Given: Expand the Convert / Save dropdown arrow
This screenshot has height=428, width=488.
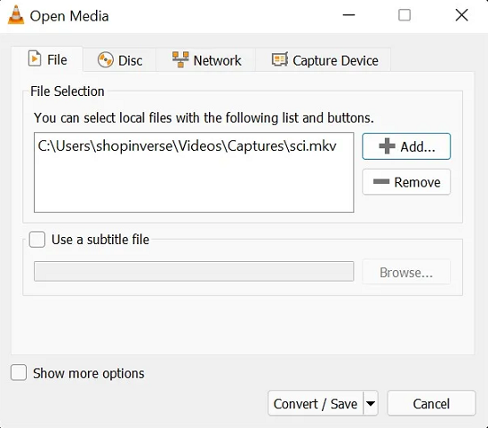Looking at the screenshot, I should click(371, 403).
